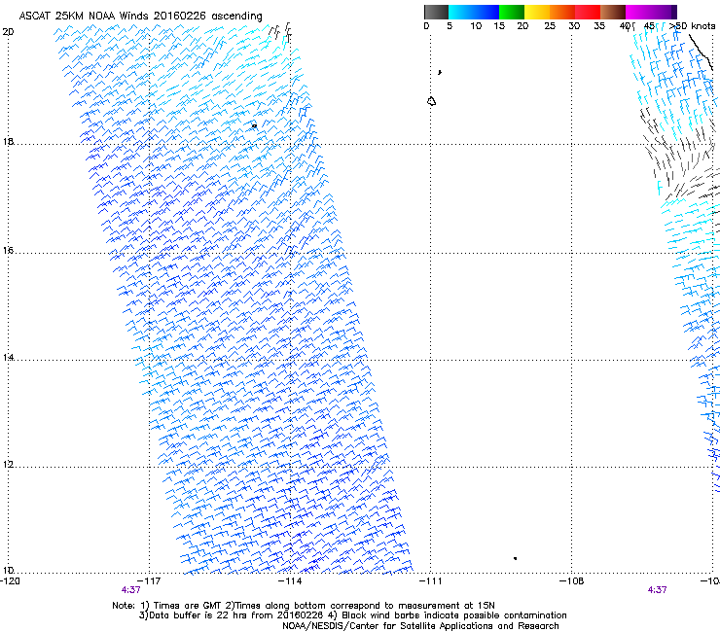The height and width of the screenshot is (632, 720).
Task: Click the latitude axis label "12"
Action: click(x=8, y=465)
